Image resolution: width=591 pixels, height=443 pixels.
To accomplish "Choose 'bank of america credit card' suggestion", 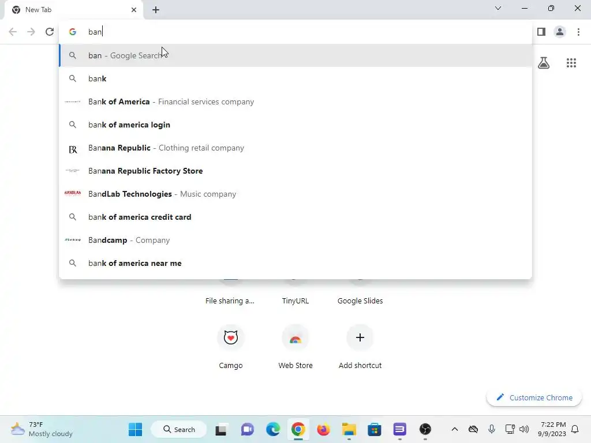I will [x=295, y=217].
